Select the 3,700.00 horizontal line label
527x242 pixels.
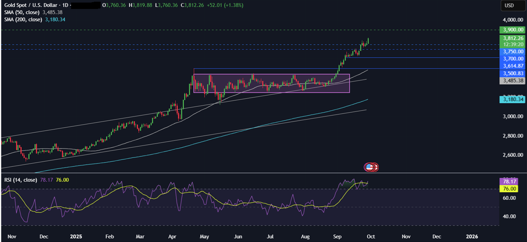[x=512, y=58]
